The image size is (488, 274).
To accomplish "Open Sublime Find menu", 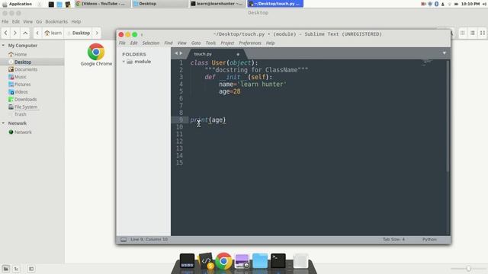I will 169,43.
